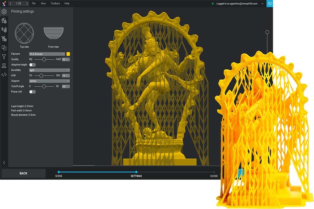The height and width of the screenshot is (209, 314).
Task: Turn on the Power raft switch
Action: (32, 92)
